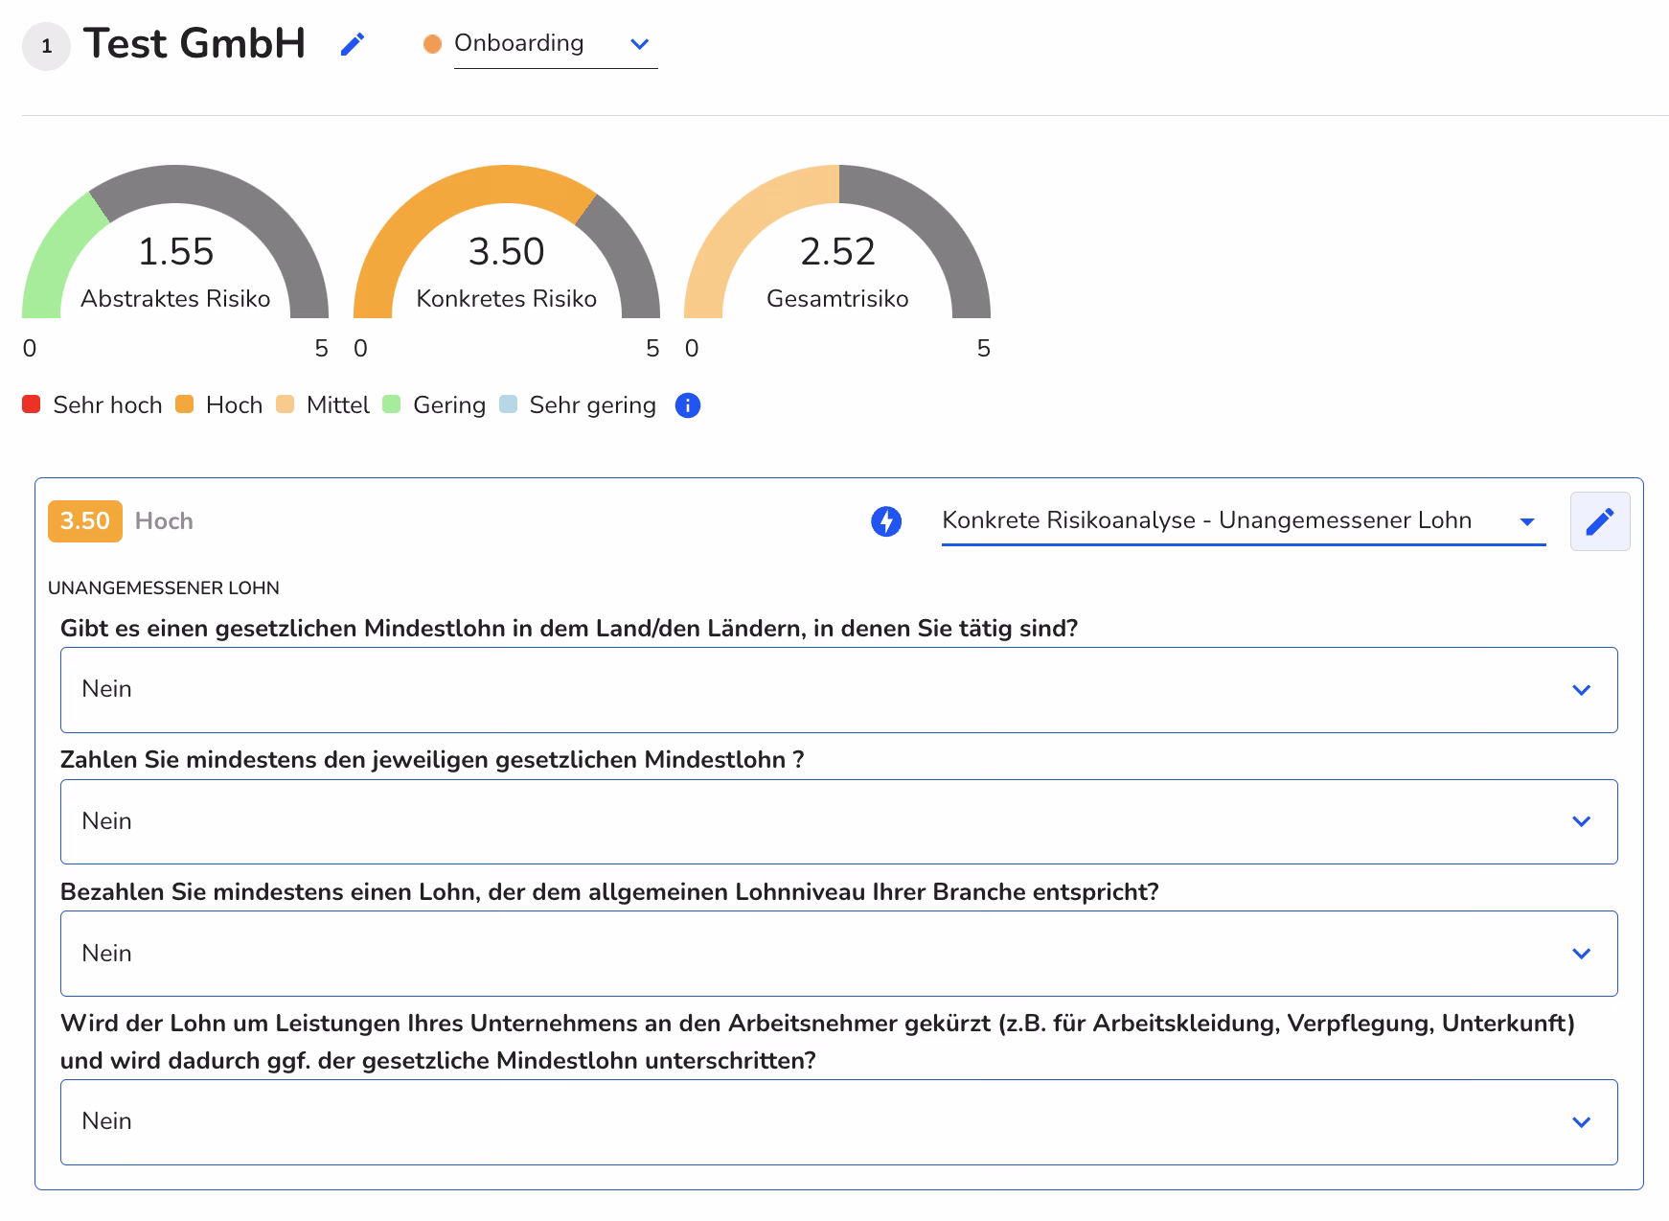Screen dimensions: 1669x1221
Task: Click the red Sehr hoch legend swatch
Action: coord(32,404)
